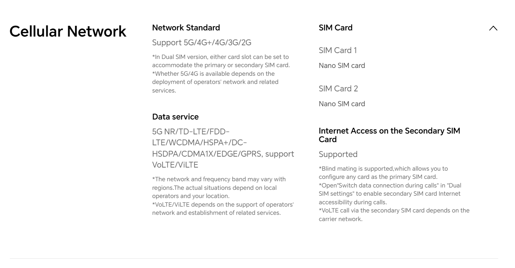
Task: Click the Cellular Network section title
Action: coord(68,31)
